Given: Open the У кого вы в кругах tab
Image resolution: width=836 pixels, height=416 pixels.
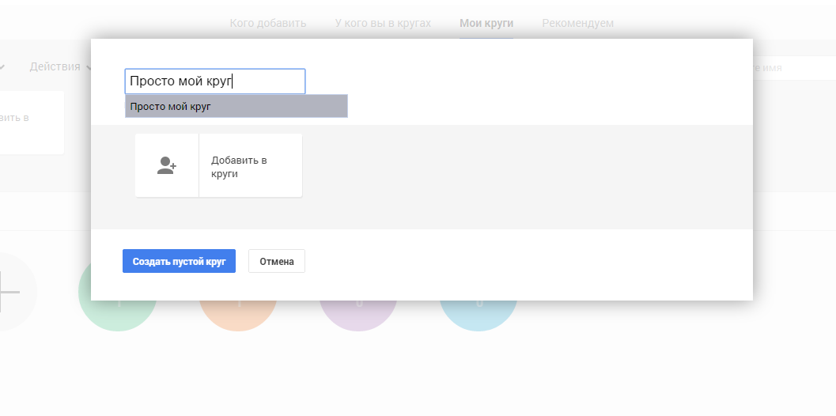Looking at the screenshot, I should point(383,23).
